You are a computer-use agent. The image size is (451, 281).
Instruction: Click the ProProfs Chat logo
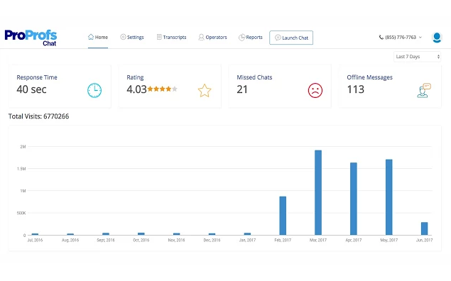click(31, 38)
